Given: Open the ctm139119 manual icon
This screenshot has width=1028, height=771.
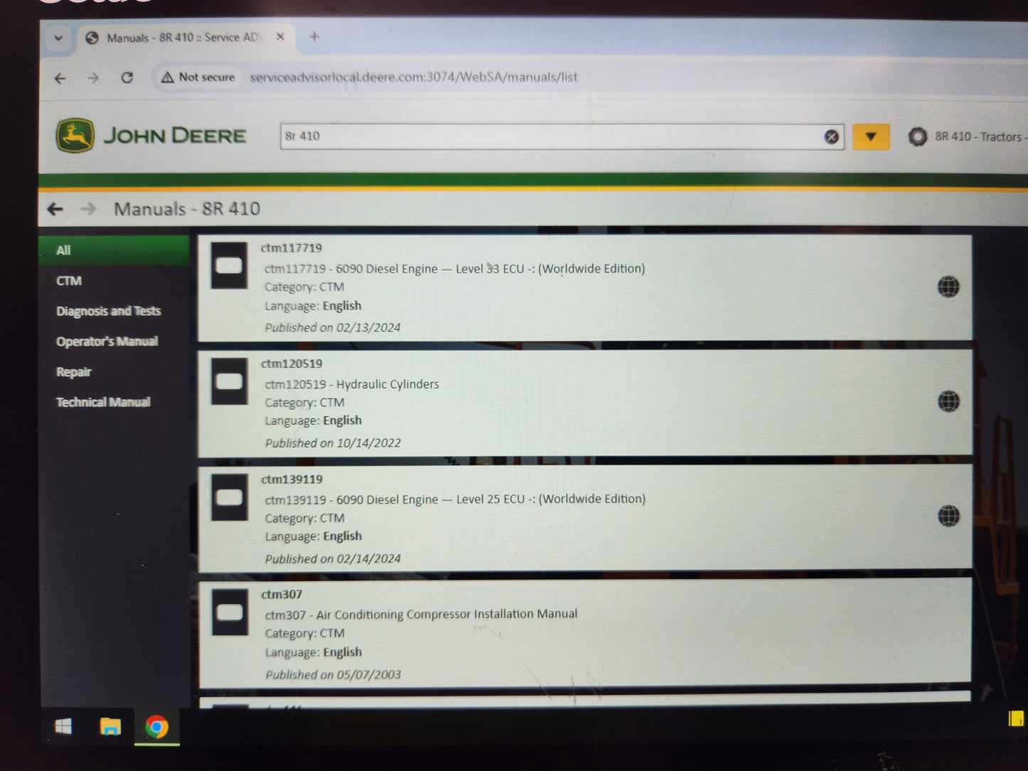Looking at the screenshot, I should click(x=230, y=497).
